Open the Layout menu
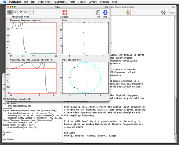 (92, 2)
